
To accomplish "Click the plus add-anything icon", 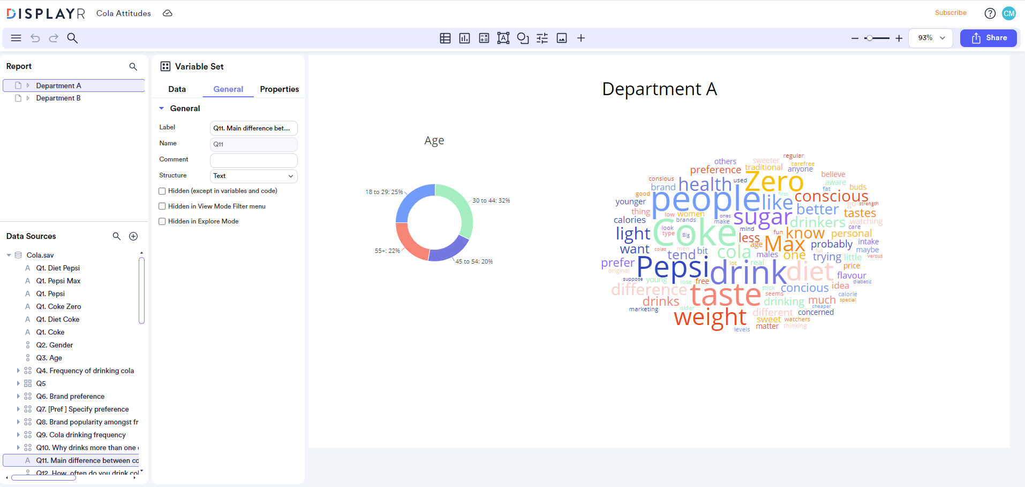I will coord(581,38).
